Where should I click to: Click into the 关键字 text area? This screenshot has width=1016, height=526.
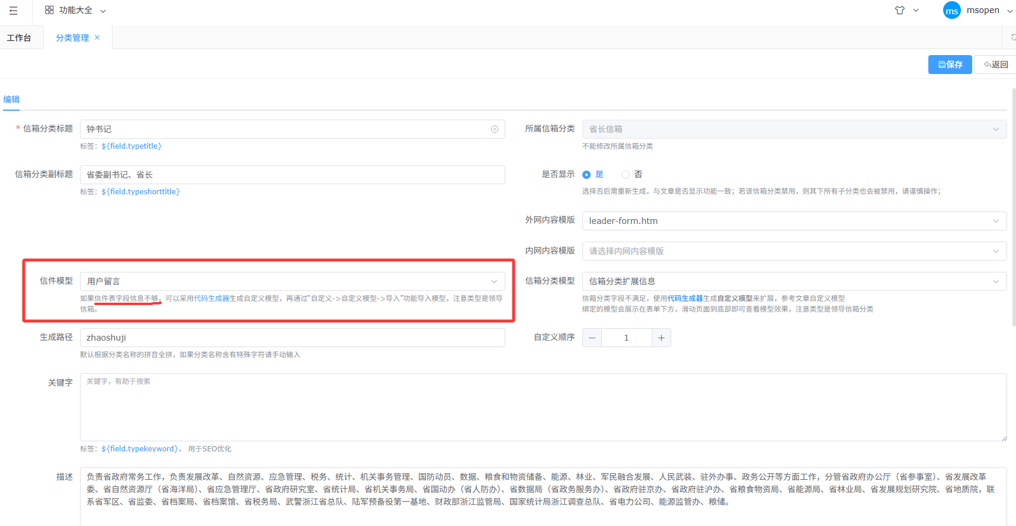click(x=543, y=407)
